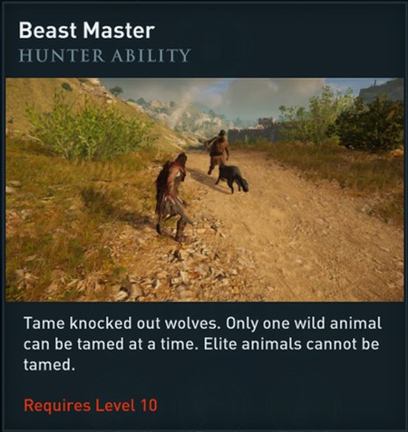Click the dark green tree by the road
Screen dimensions: 408x432
369,122
